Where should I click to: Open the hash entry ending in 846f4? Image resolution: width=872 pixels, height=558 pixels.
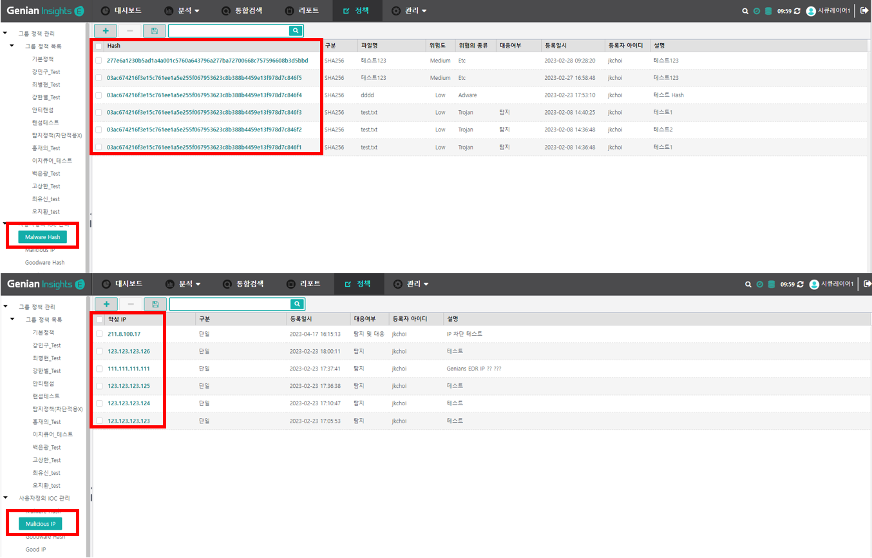click(204, 95)
